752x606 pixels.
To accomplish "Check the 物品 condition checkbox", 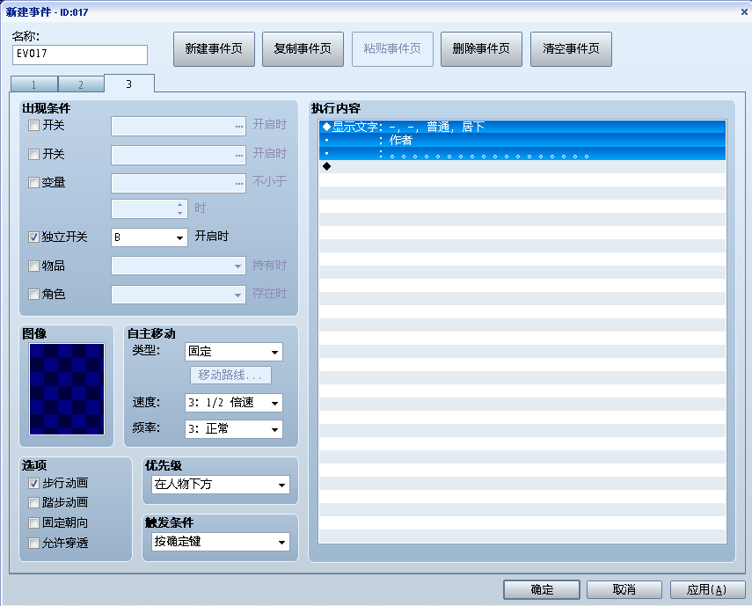I will tap(33, 266).
